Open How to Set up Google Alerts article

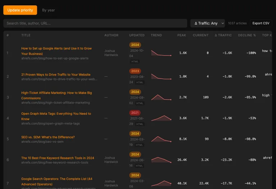point(56,51)
